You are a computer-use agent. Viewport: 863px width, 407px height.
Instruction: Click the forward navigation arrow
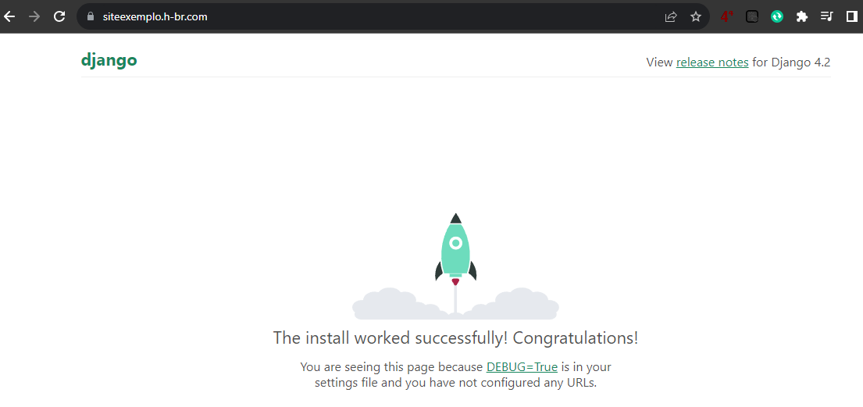pos(34,16)
